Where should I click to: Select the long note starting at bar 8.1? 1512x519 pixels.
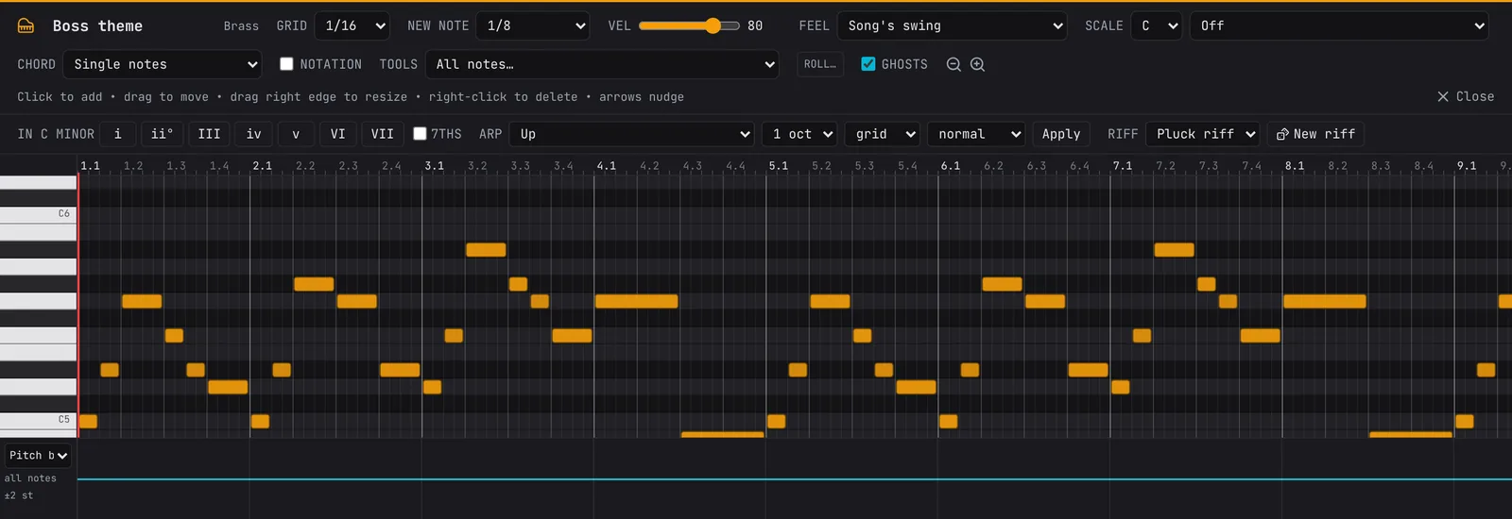pyautogui.click(x=1324, y=301)
